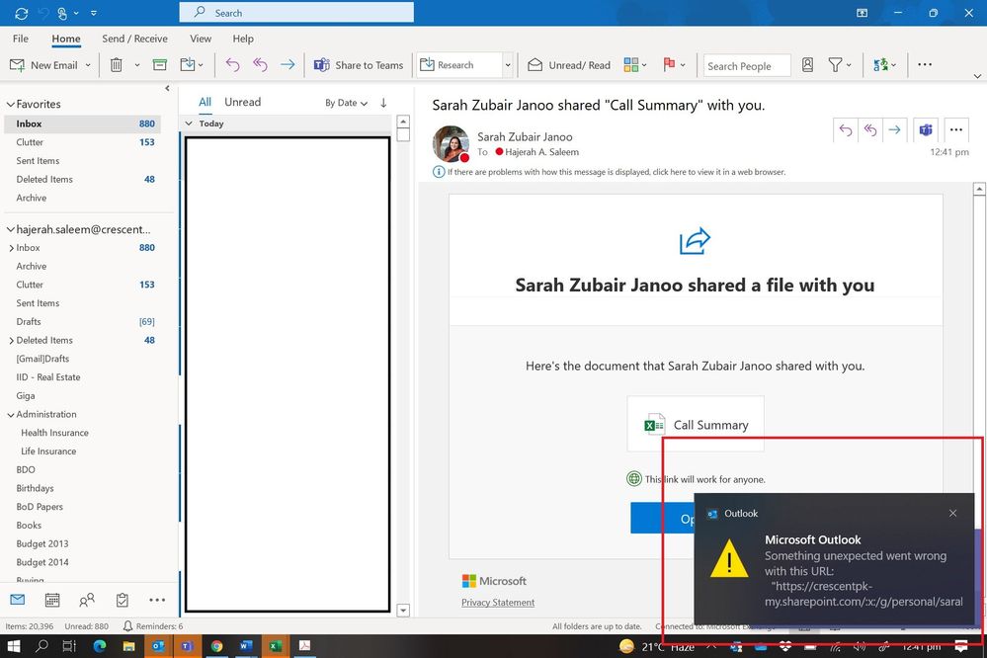Open the Help ribbon tab

click(x=243, y=39)
